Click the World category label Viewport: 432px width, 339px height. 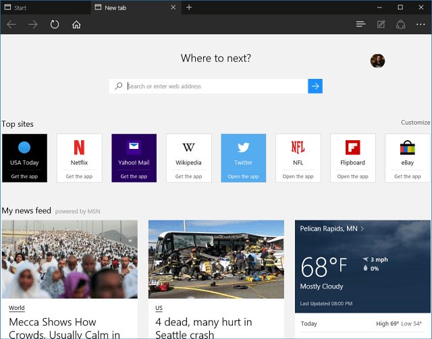(x=16, y=308)
